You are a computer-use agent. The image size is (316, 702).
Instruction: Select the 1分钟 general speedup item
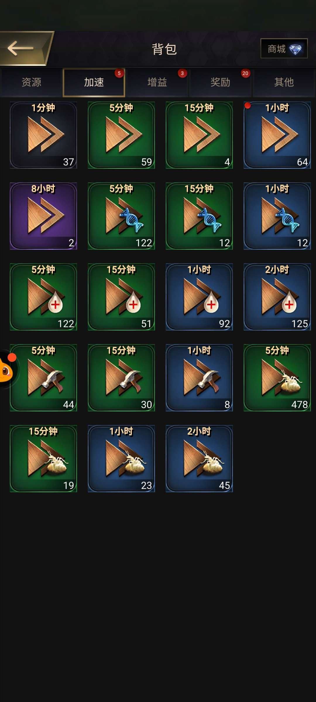43,135
